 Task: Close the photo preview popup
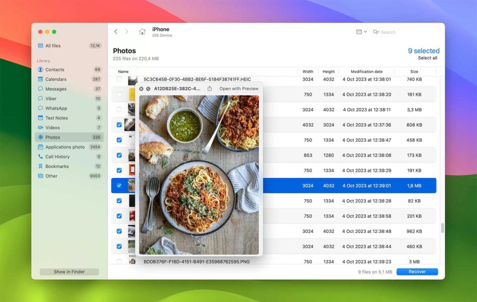click(x=141, y=88)
